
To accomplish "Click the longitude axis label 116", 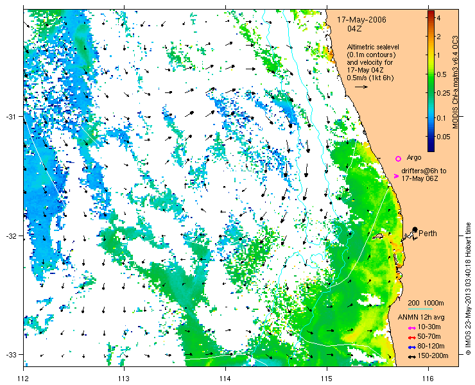I will 428,379.
